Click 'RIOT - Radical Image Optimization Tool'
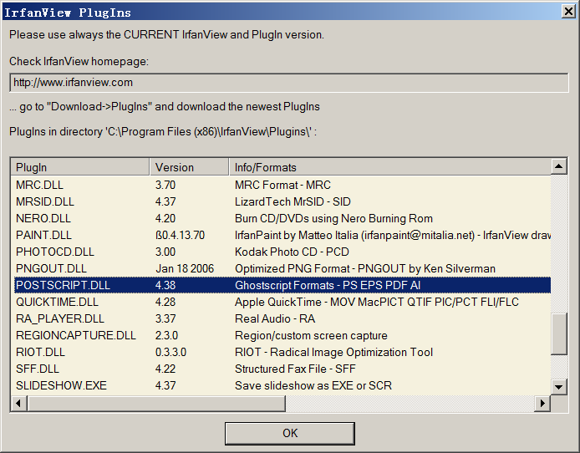This screenshot has height=453, width=580. [333, 352]
